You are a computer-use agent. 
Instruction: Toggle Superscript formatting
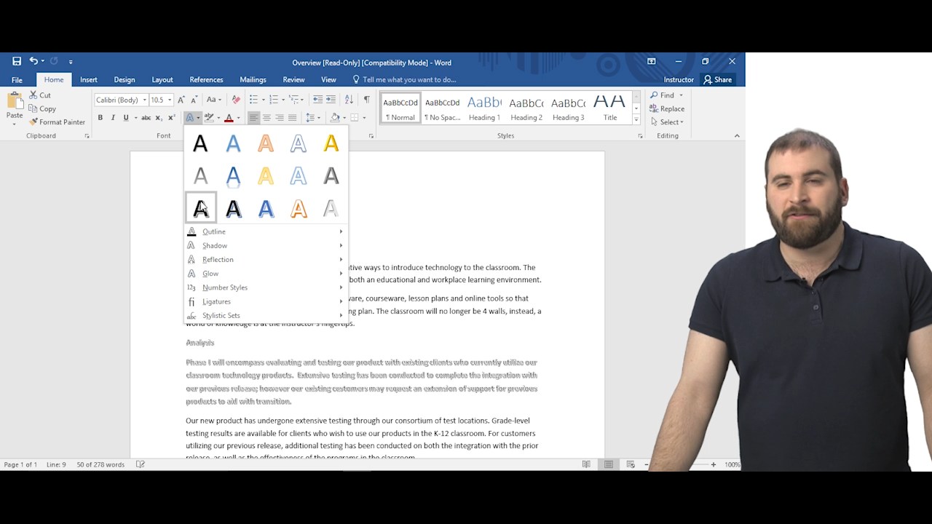[172, 118]
